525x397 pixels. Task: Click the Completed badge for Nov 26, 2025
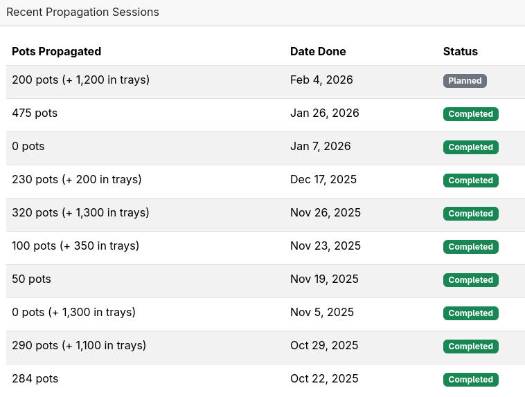click(x=470, y=214)
